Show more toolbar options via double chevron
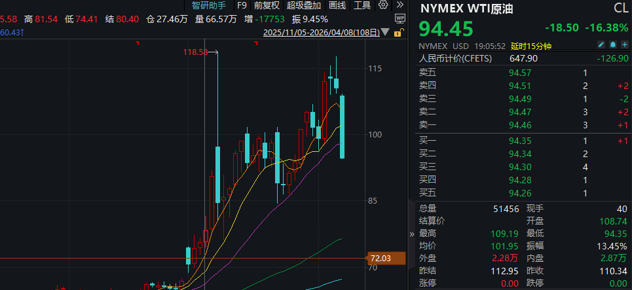Viewport: 632px width, 290px height. [399, 5]
